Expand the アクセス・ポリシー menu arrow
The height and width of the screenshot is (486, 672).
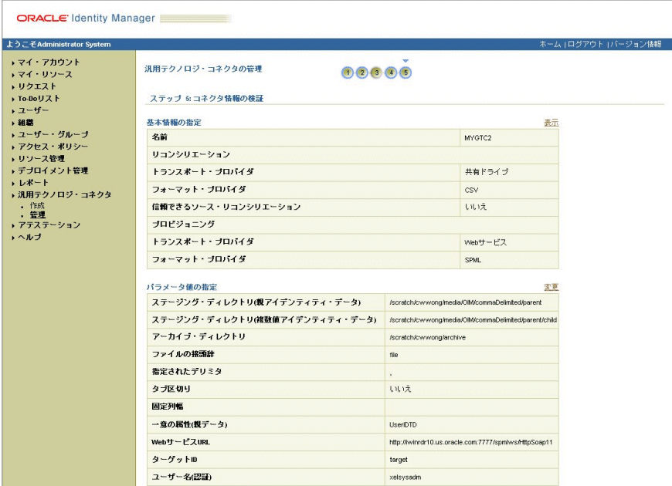[x=13, y=147]
